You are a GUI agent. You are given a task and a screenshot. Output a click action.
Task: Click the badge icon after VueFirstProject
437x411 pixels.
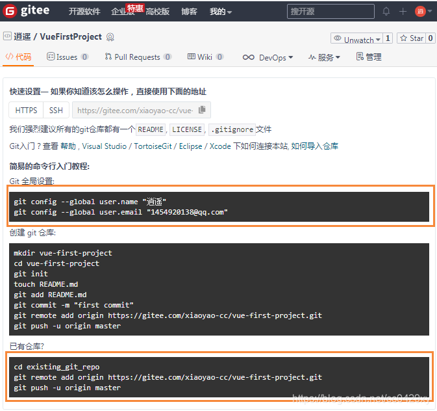110,37
